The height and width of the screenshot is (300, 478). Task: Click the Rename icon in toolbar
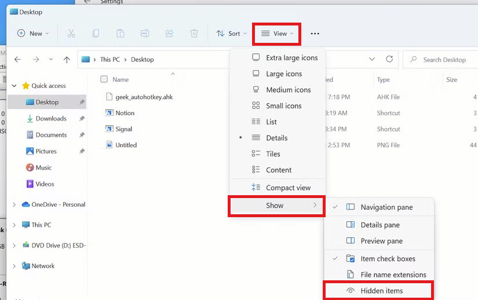145,34
